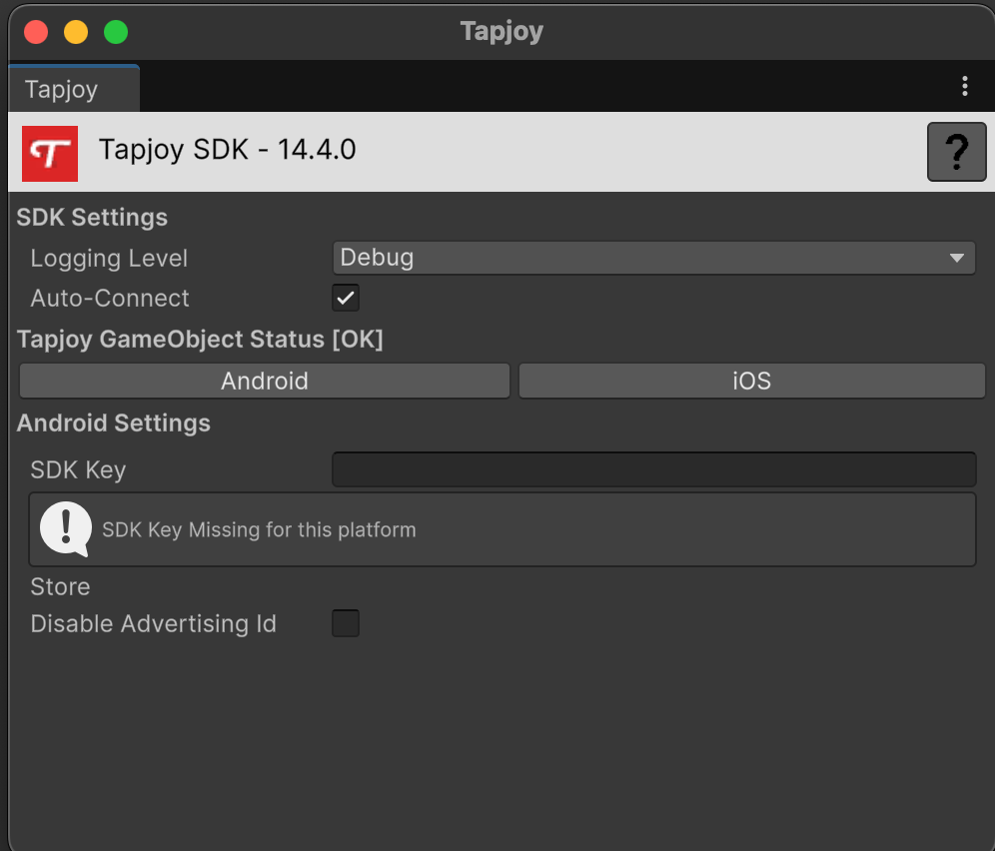Open the three-dot window options menu
This screenshot has width=995, height=851.
click(x=965, y=86)
